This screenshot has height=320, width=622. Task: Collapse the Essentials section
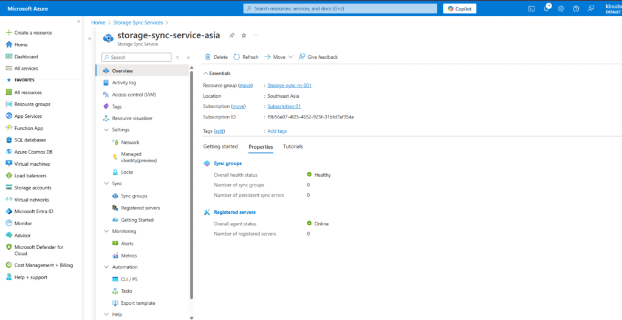(x=205, y=73)
